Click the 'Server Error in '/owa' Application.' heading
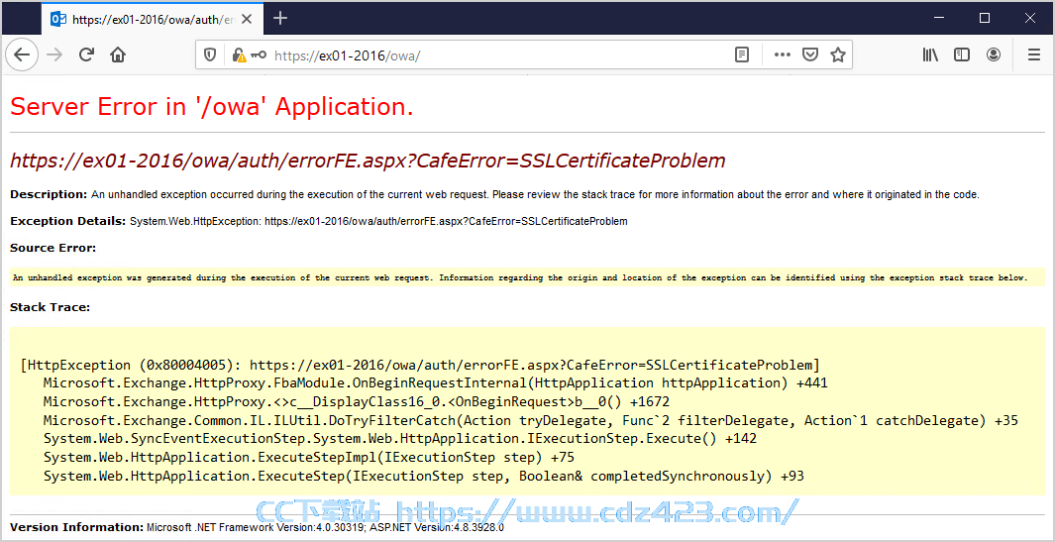The height and width of the screenshot is (542, 1055). pyautogui.click(x=212, y=106)
